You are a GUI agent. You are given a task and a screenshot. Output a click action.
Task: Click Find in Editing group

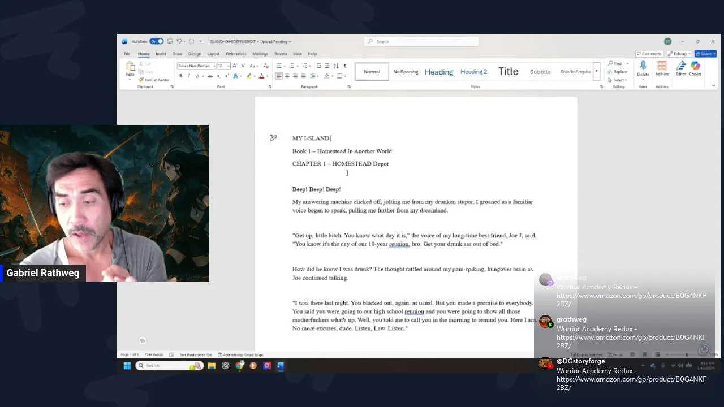click(x=615, y=63)
